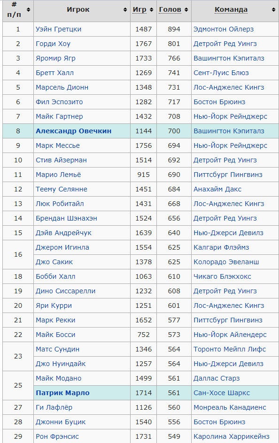This screenshot has height=443, width=279.
Task: Sort by Команда column using sort arrows
Action: coord(274,9)
